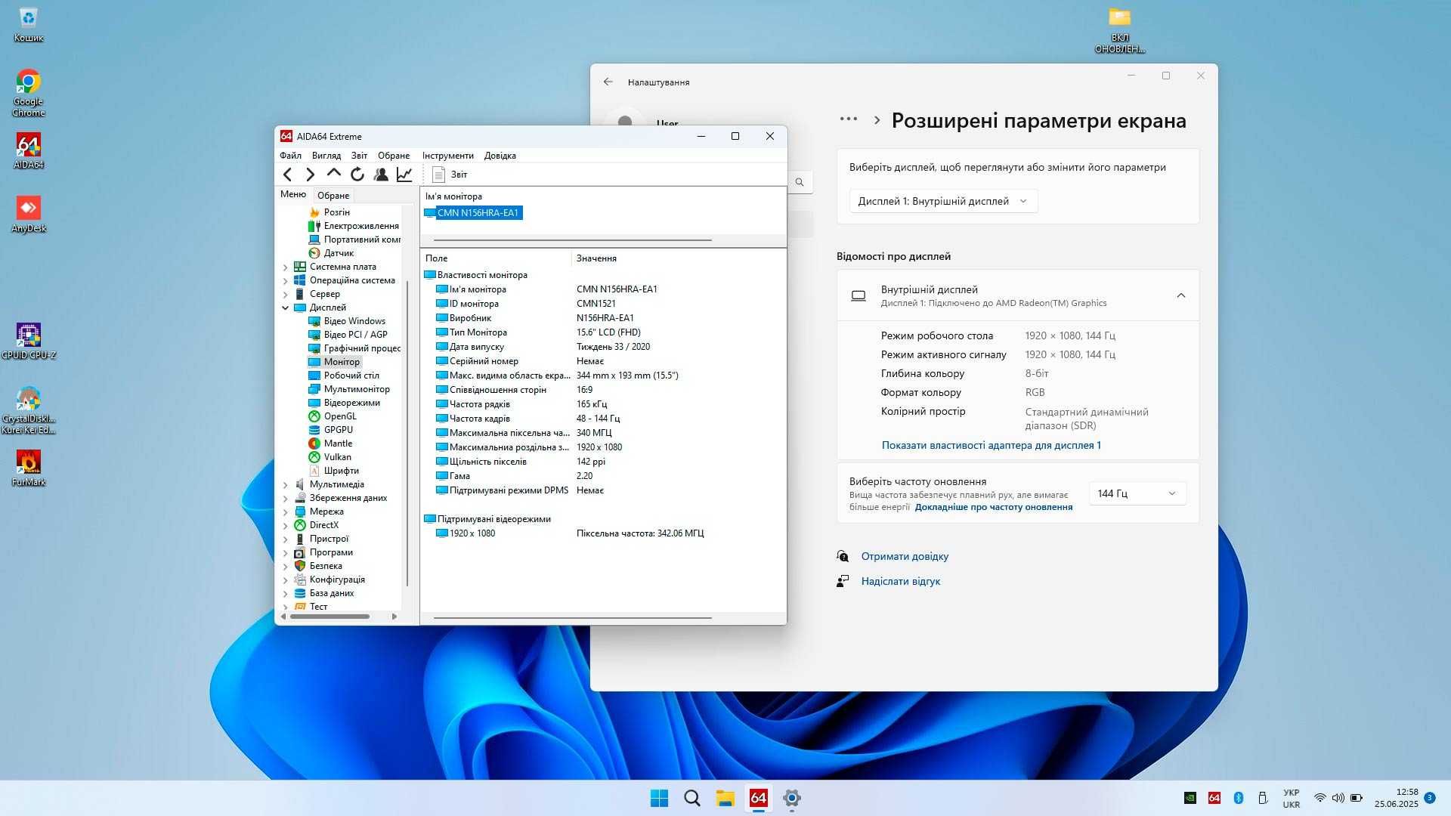Expand the DirectX node
Screen dimensions: 1451x816
point(285,526)
